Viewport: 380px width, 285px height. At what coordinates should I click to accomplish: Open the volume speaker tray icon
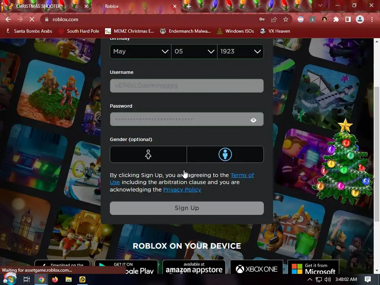pyautogui.click(x=327, y=279)
